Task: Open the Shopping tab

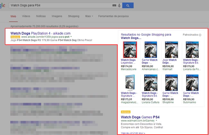Action: coord(74,16)
